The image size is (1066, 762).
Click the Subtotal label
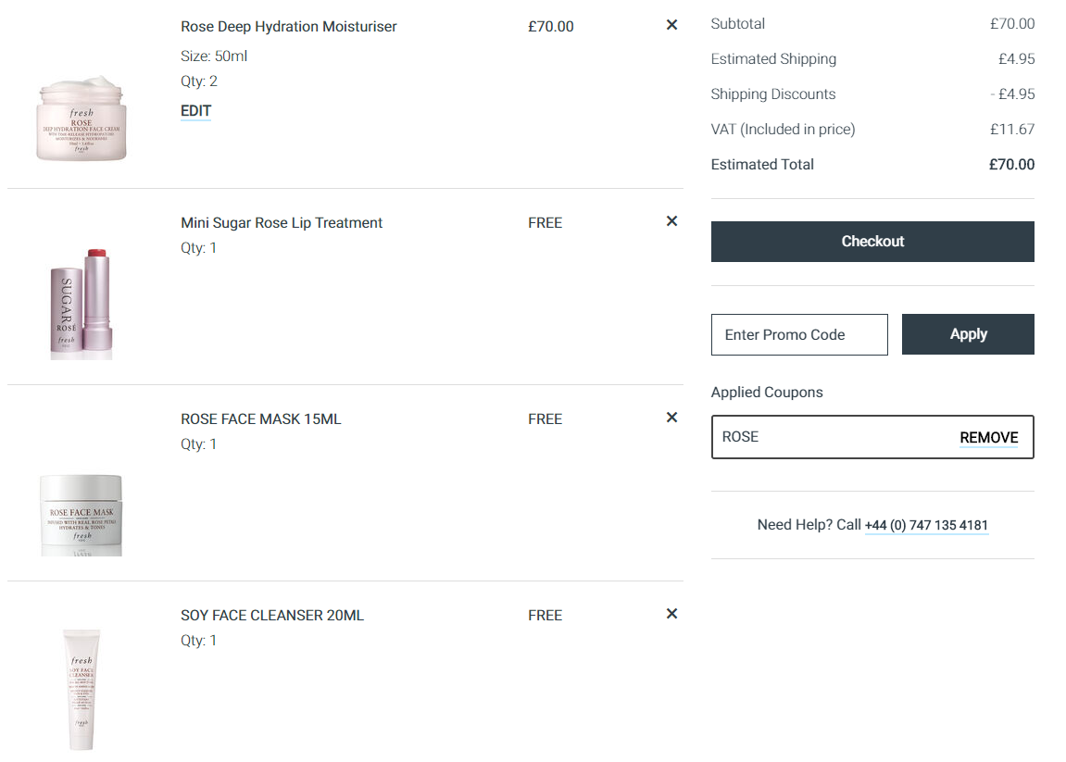point(737,24)
